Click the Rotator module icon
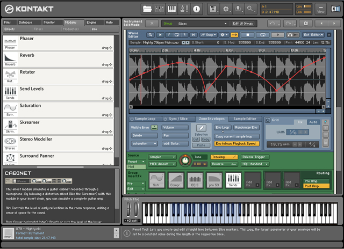344x249 pixels. [x=10, y=75]
